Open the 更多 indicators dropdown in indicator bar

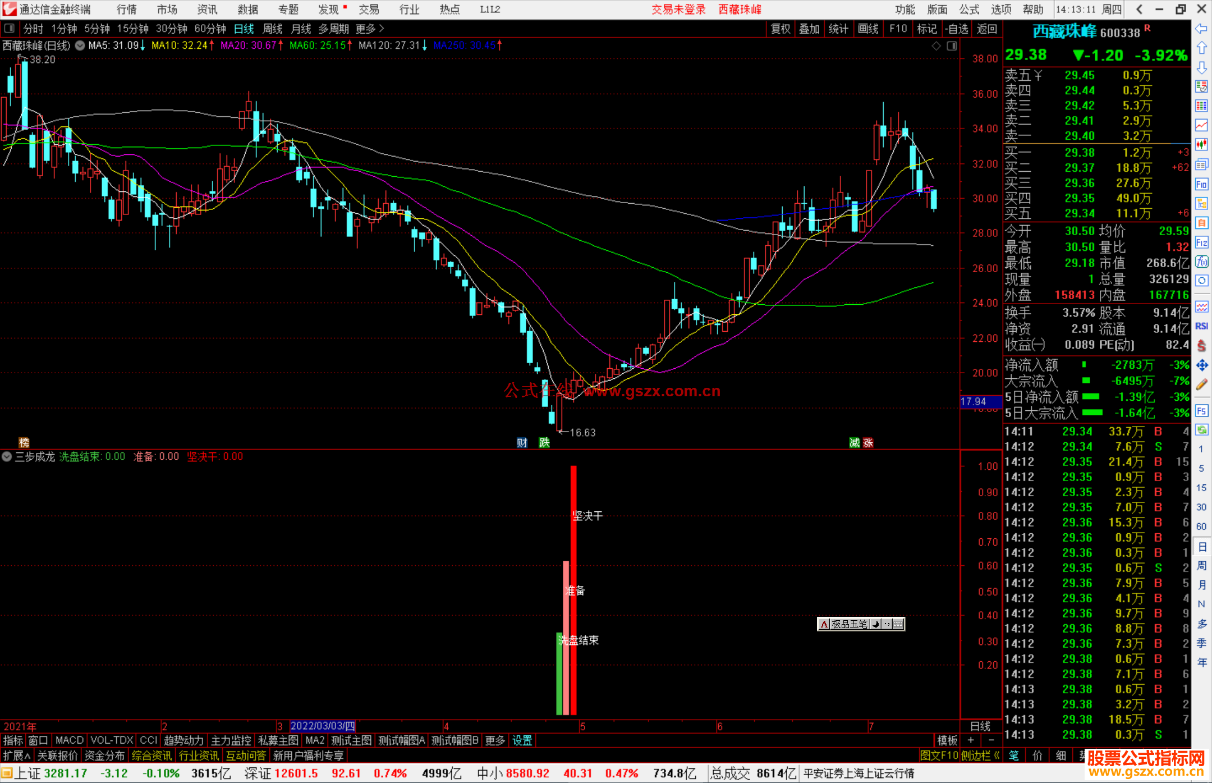[495, 740]
